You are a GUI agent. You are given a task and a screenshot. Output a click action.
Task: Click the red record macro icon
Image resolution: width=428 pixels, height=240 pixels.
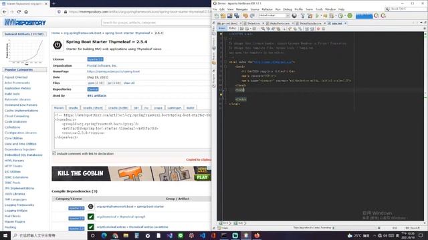[318, 29]
